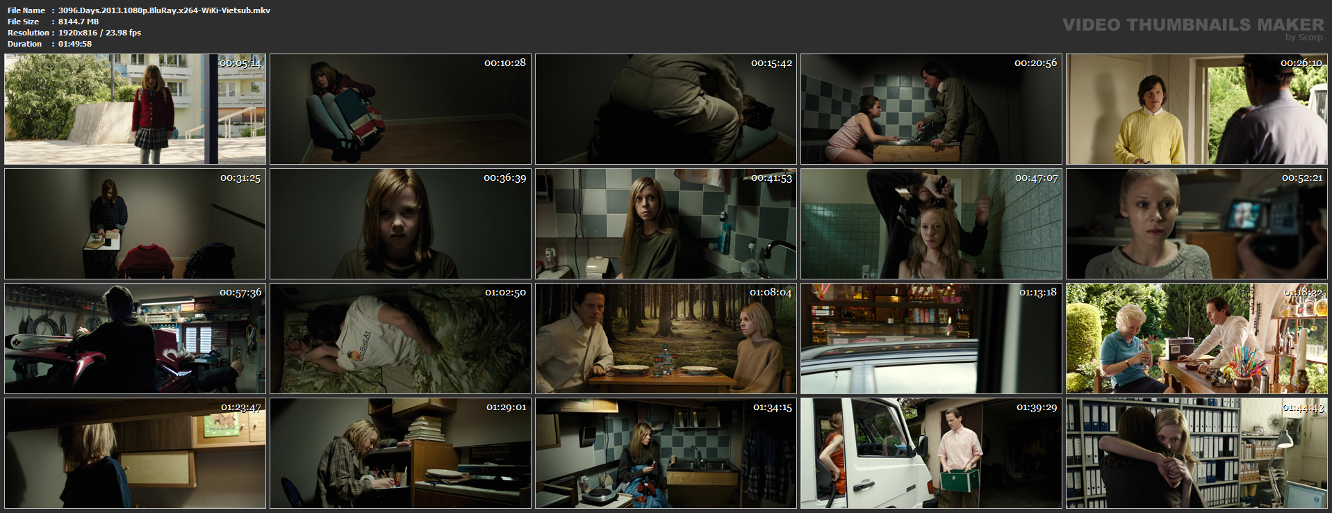Select the thumbnail at 01:23:47
This screenshot has width=1332, height=513.
click(135, 453)
